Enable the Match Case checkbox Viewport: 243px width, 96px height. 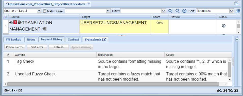click(44, 11)
